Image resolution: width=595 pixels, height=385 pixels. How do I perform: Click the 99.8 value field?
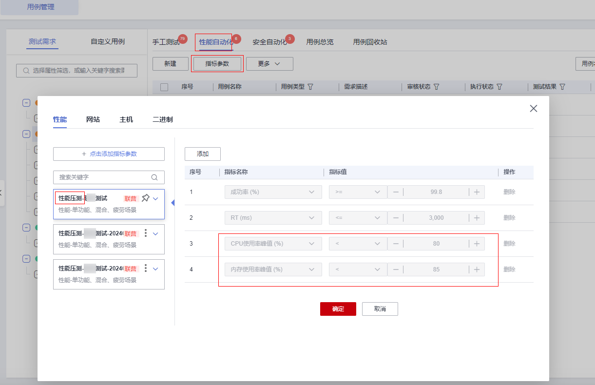pyautogui.click(x=436, y=192)
